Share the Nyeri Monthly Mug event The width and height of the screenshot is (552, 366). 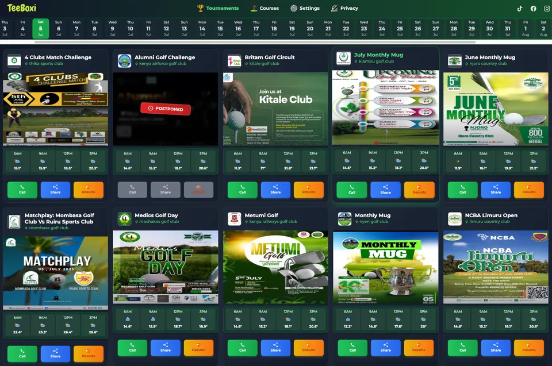pyautogui.click(x=386, y=348)
